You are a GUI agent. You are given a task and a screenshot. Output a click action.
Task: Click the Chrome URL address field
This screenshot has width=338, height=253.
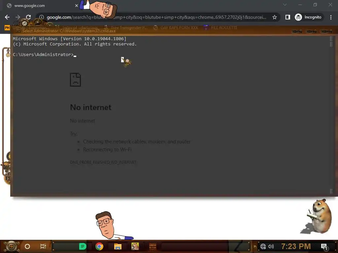point(156,17)
